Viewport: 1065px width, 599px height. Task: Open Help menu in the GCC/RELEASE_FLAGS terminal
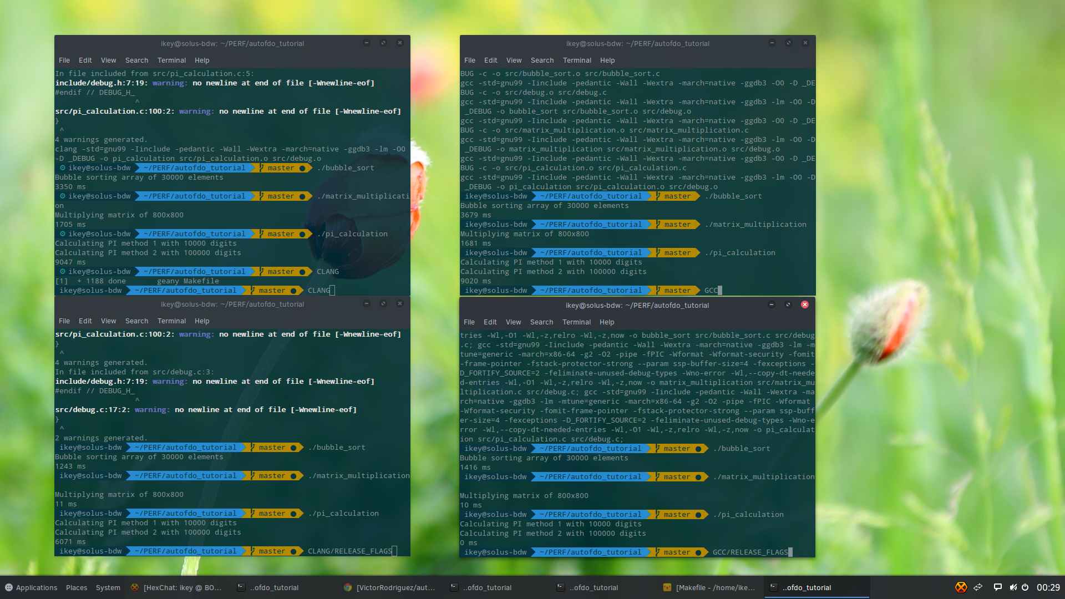tap(607, 322)
